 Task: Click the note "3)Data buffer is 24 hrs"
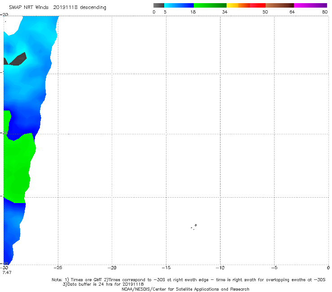pyautogui.click(x=103, y=284)
